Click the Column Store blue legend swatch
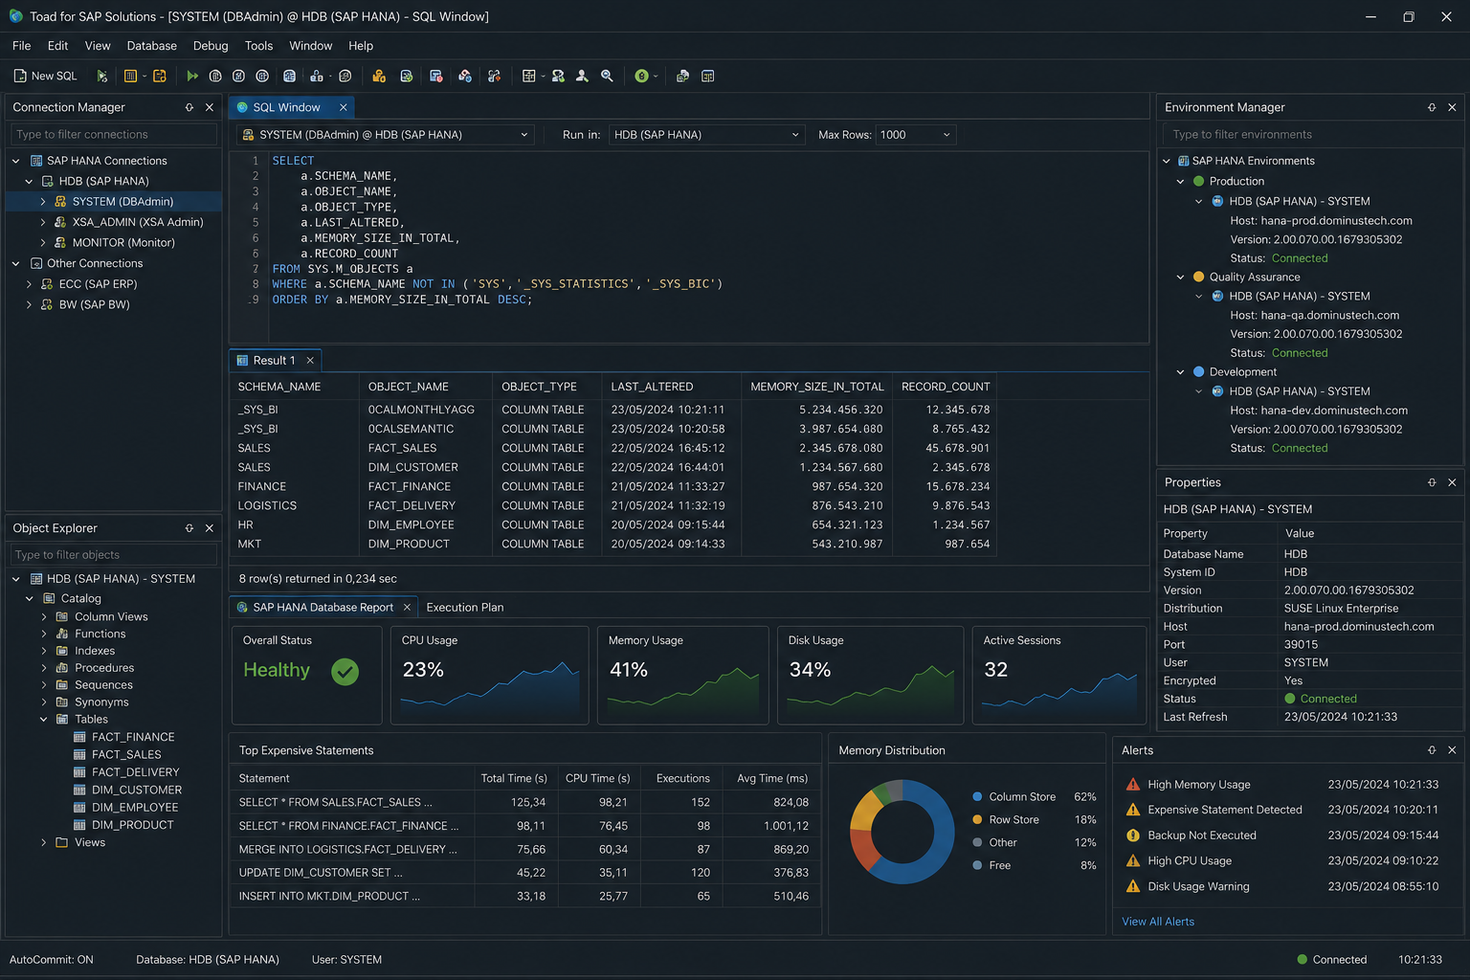Screen dimensions: 1470x980 coord(977,797)
